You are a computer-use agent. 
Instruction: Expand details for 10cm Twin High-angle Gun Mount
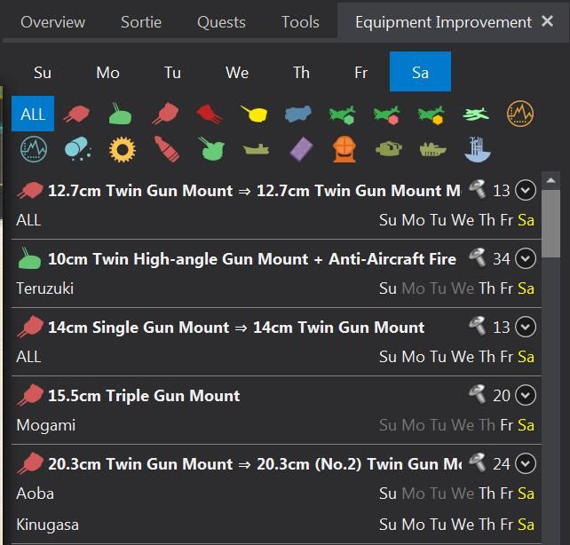[x=526, y=258]
